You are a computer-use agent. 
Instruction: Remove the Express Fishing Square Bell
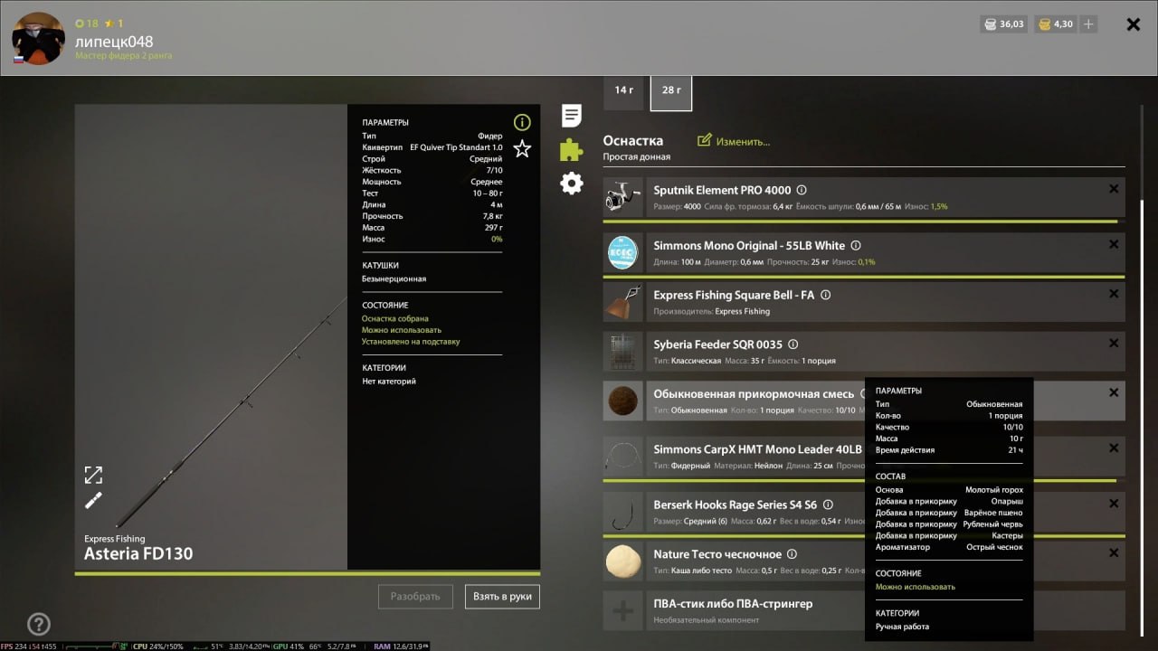point(1114,294)
